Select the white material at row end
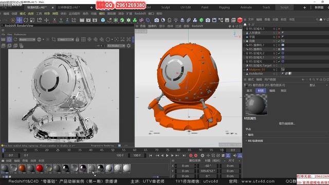Viewport: 329px width, 185px height. pyautogui.click(x=126, y=168)
